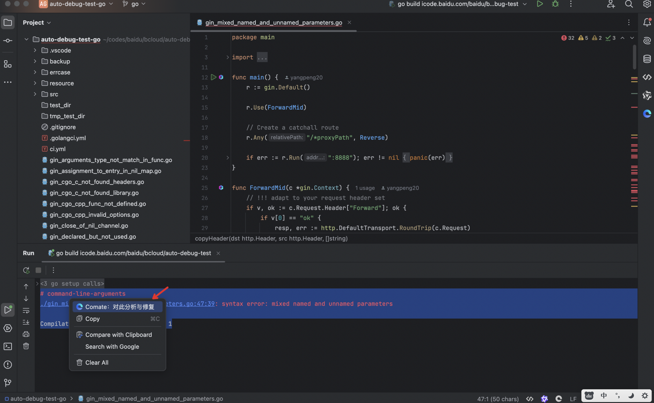Click the 47:1 caret position in status bar
Screen dimensions: 654x403
(498, 399)
